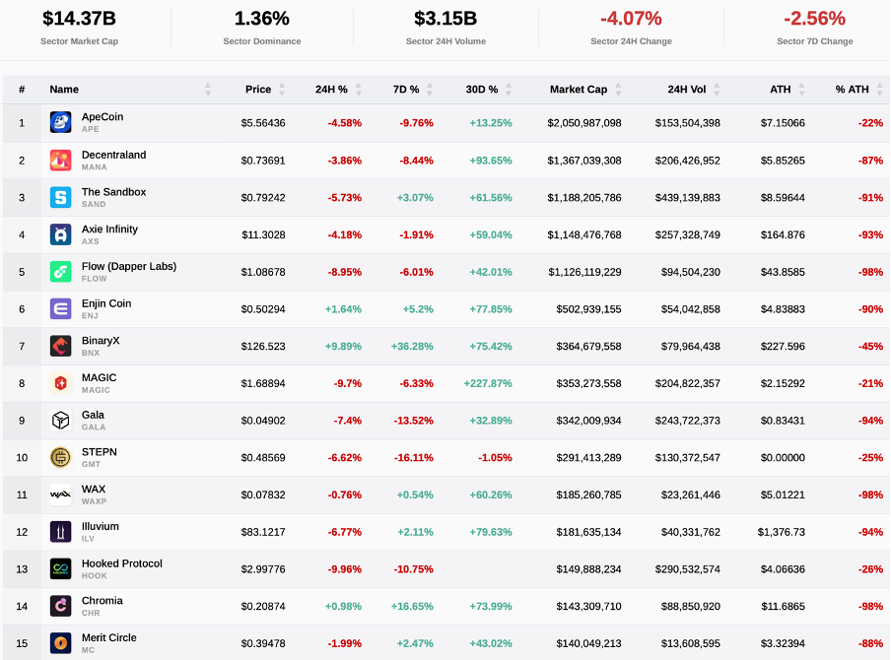Image resolution: width=891 pixels, height=660 pixels.
Task: Click the WAX logo icon
Action: click(x=60, y=495)
